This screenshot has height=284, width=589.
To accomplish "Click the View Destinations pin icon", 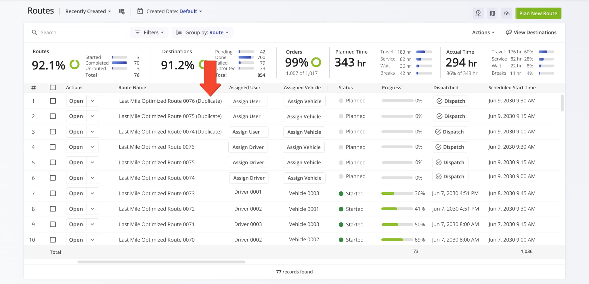I will (x=508, y=32).
